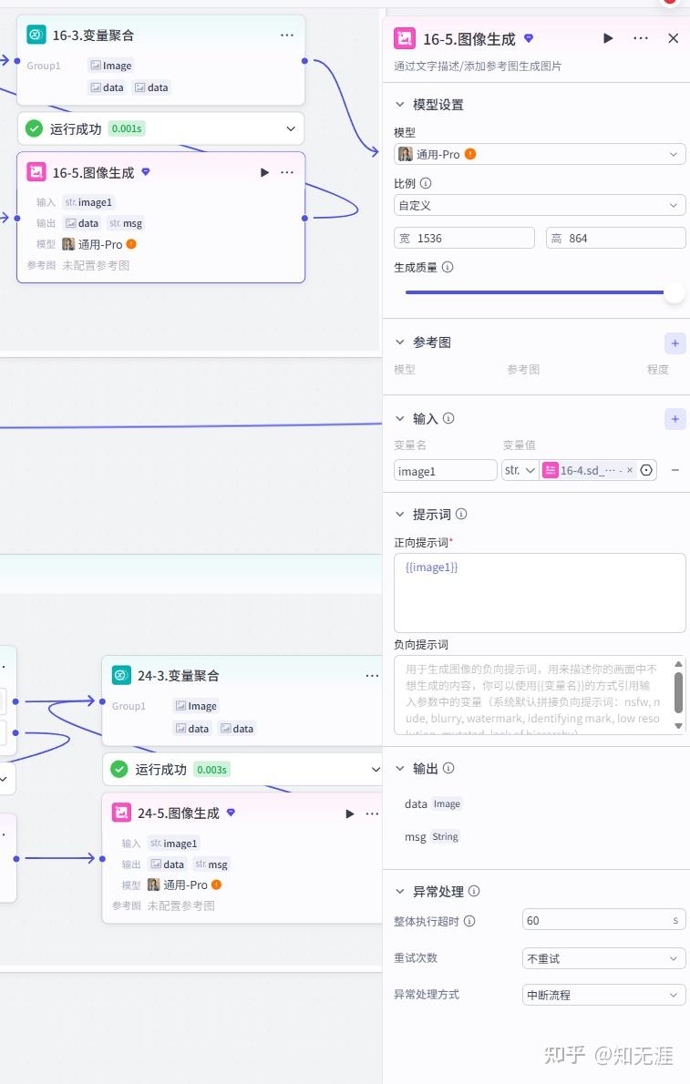Show info tooltip for 生成质量
Screen dimensions: 690x1084
pyautogui.click(x=448, y=267)
